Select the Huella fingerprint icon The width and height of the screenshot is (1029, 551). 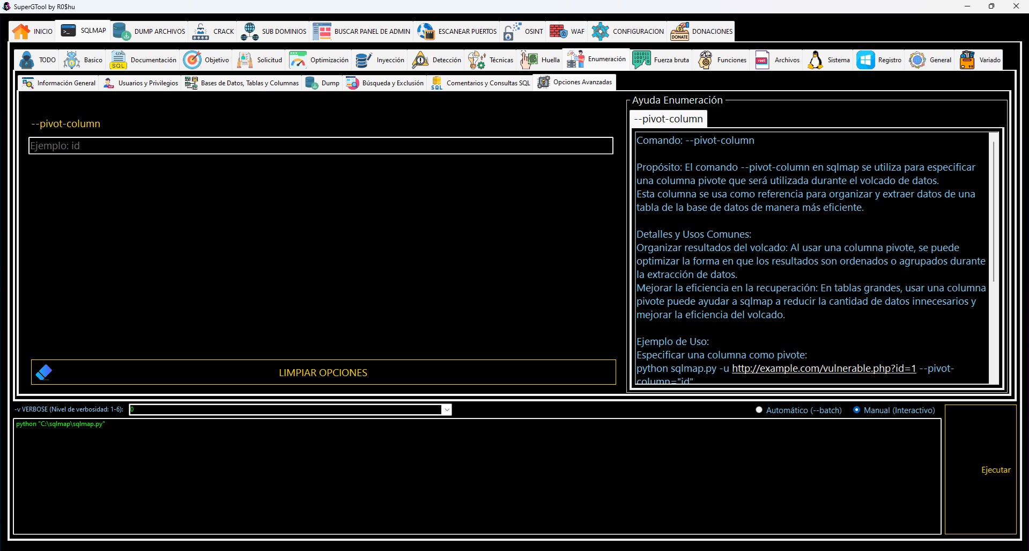click(529, 60)
